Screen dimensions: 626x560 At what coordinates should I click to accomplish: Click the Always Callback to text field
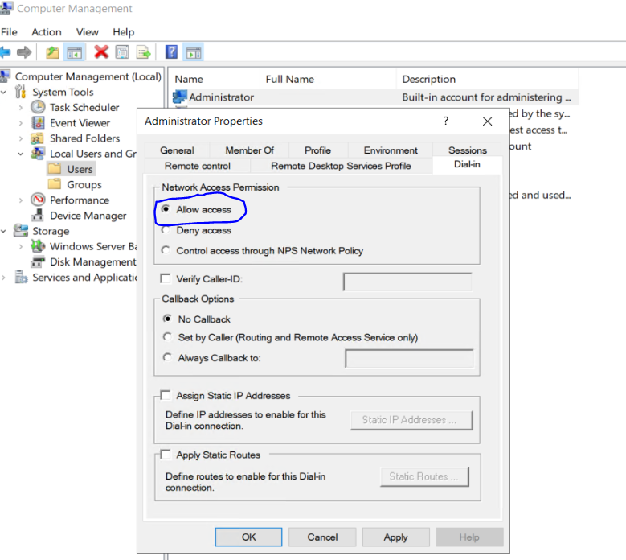409,358
